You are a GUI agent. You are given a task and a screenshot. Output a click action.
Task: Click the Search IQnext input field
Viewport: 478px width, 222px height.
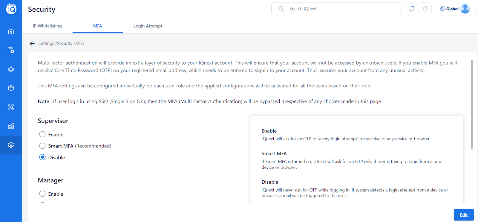point(336,9)
